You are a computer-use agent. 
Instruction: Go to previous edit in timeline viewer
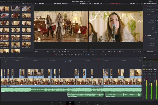109,52
